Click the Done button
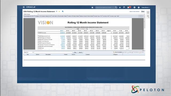The image size is (171, 96). [x=143, y=11]
